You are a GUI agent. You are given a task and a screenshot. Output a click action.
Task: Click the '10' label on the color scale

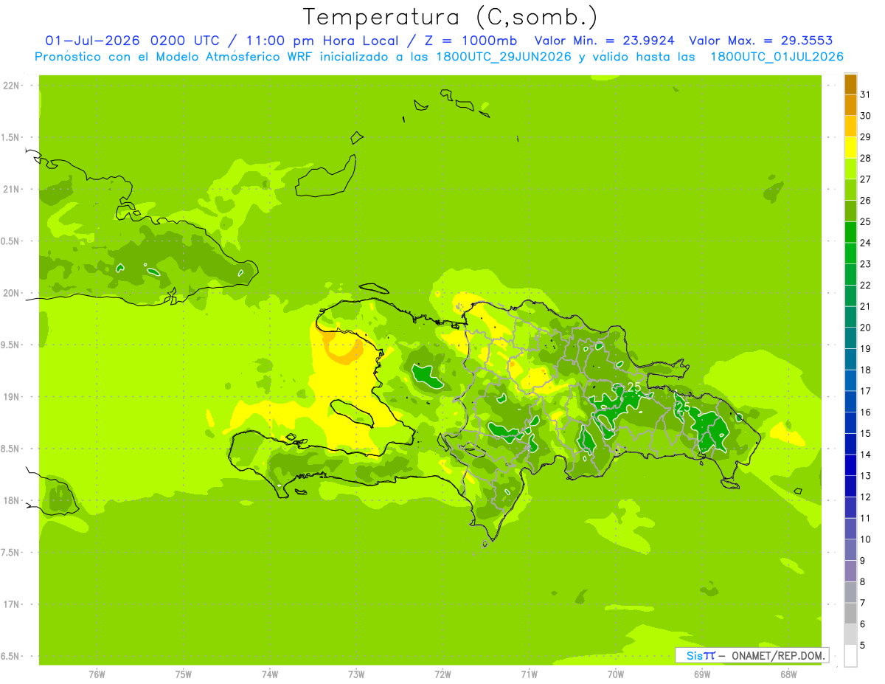866,539
